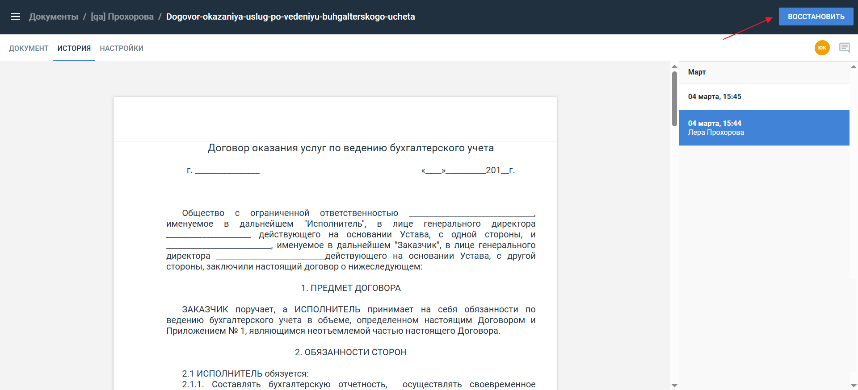Viewport: 858px width, 390px height.
Task: Click the document vertical scrollbar thumb
Action: (x=674, y=98)
